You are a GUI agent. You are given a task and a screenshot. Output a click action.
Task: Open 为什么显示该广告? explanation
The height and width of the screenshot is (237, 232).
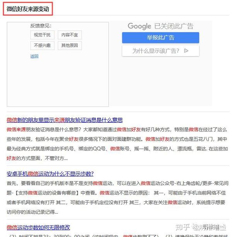pyautogui.click(x=160, y=51)
